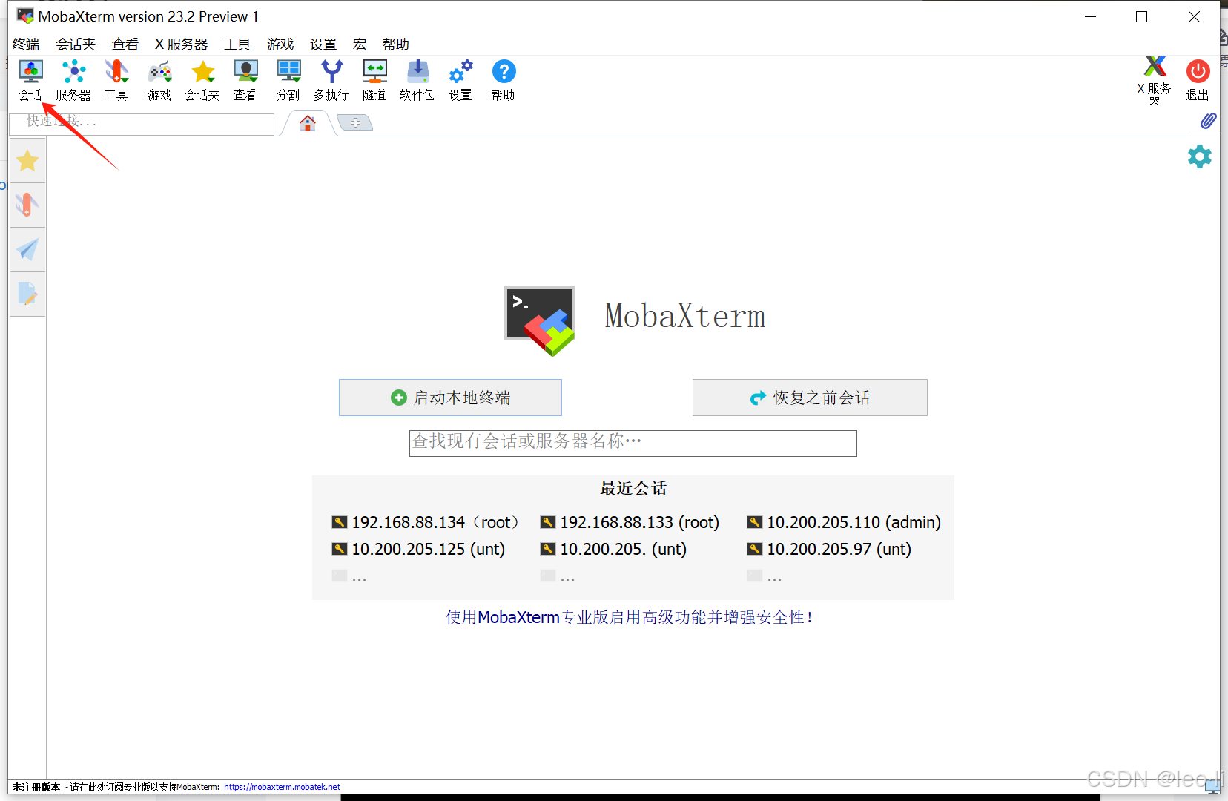
Task: Open the X 服务器 menu
Action: 182,44
